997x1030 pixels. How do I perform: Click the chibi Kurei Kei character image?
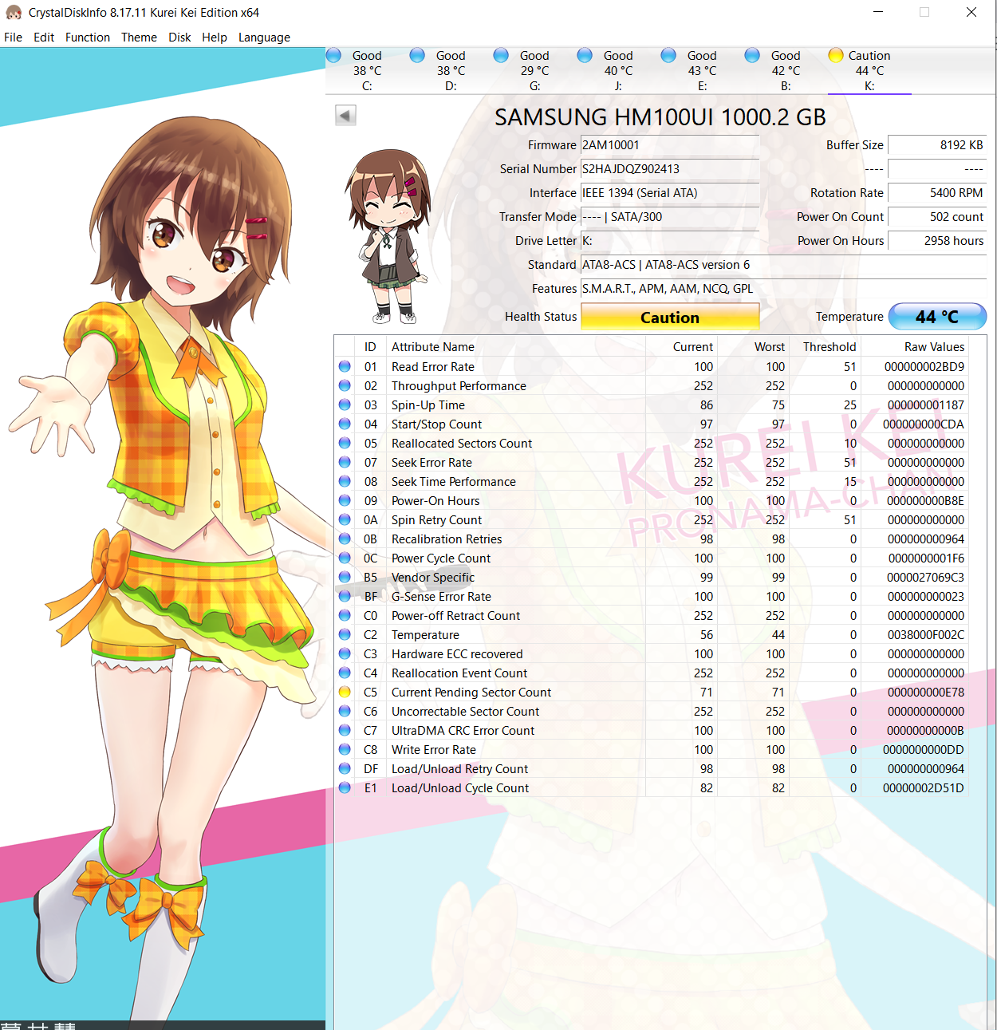coord(389,236)
